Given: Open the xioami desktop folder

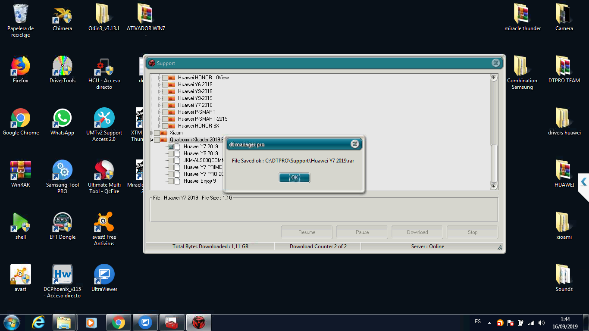Looking at the screenshot, I should [x=564, y=226].
